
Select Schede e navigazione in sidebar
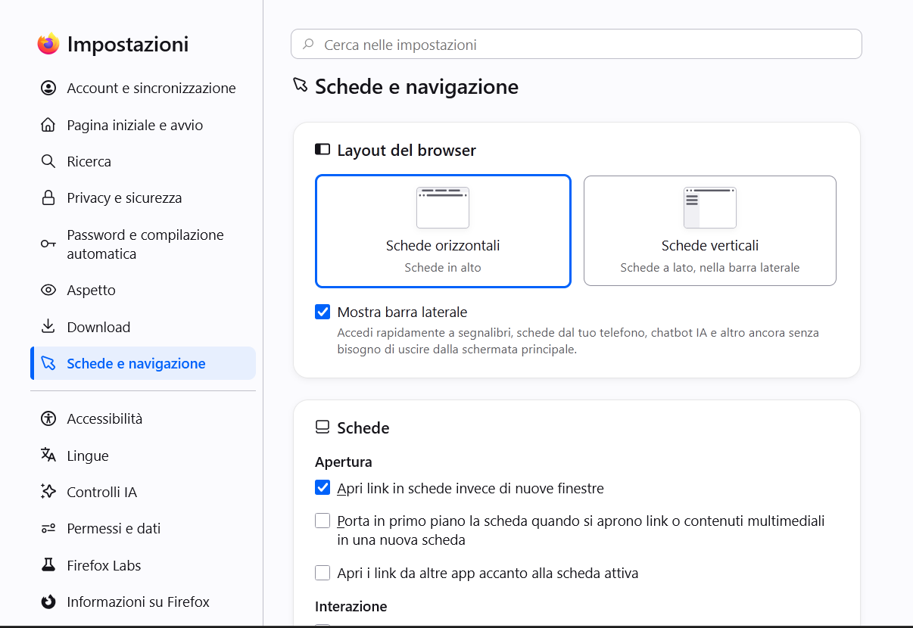tap(143, 364)
